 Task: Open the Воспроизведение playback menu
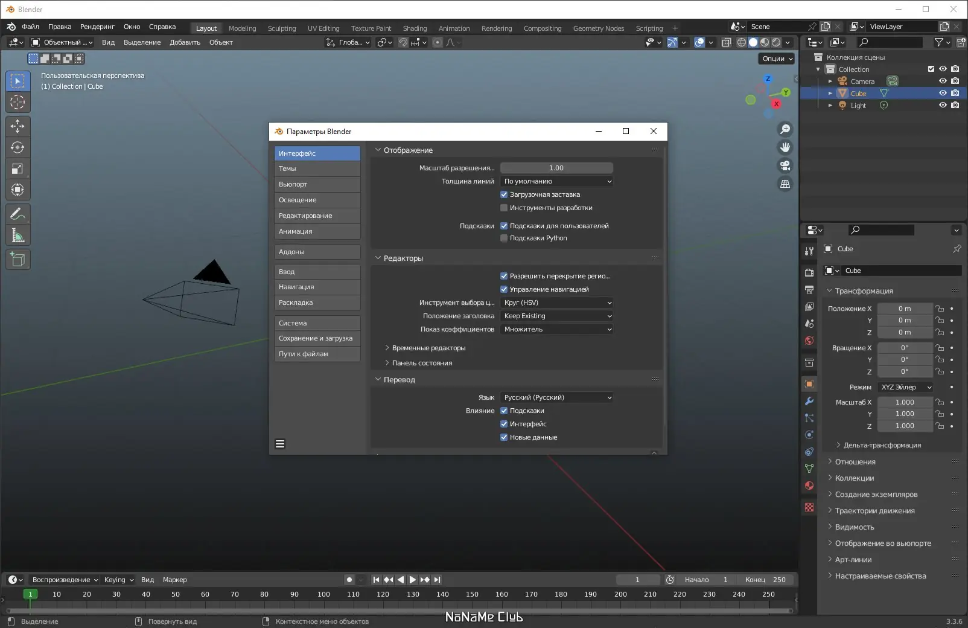[65, 580]
